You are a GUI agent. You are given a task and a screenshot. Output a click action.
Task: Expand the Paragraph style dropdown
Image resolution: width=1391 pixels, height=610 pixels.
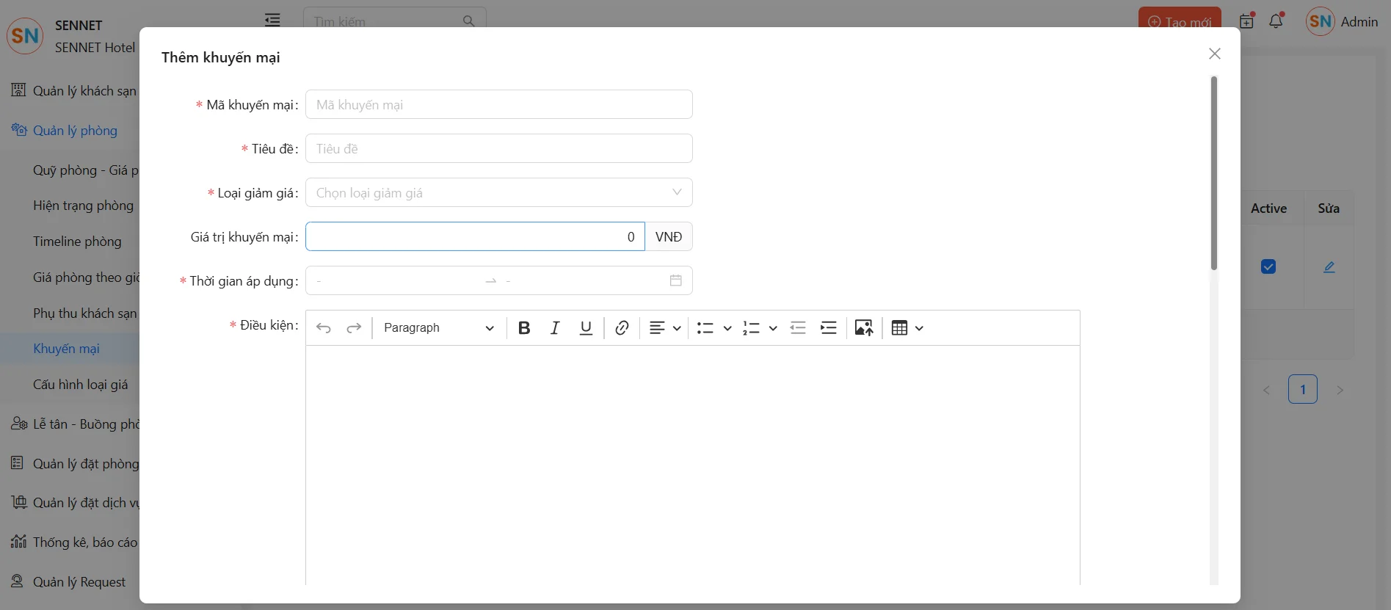click(x=438, y=328)
